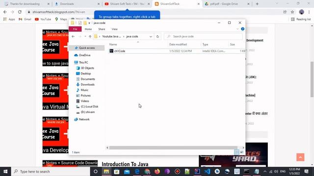
Task: Switch to the View ribbon tab
Action: tap(114, 29)
